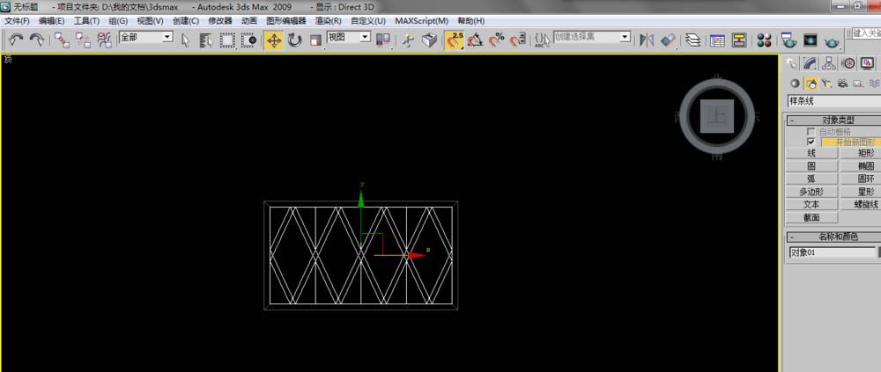Toggle the 2.5 Snaps magnet button
The image size is (881, 372).
pos(455,40)
